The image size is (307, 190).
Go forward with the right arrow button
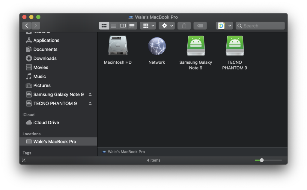36,26
